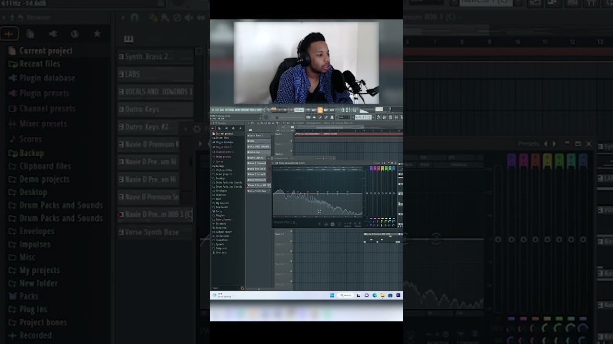
Task: Click the purple band 1 token in EQ
Action: pyautogui.click(x=371, y=168)
